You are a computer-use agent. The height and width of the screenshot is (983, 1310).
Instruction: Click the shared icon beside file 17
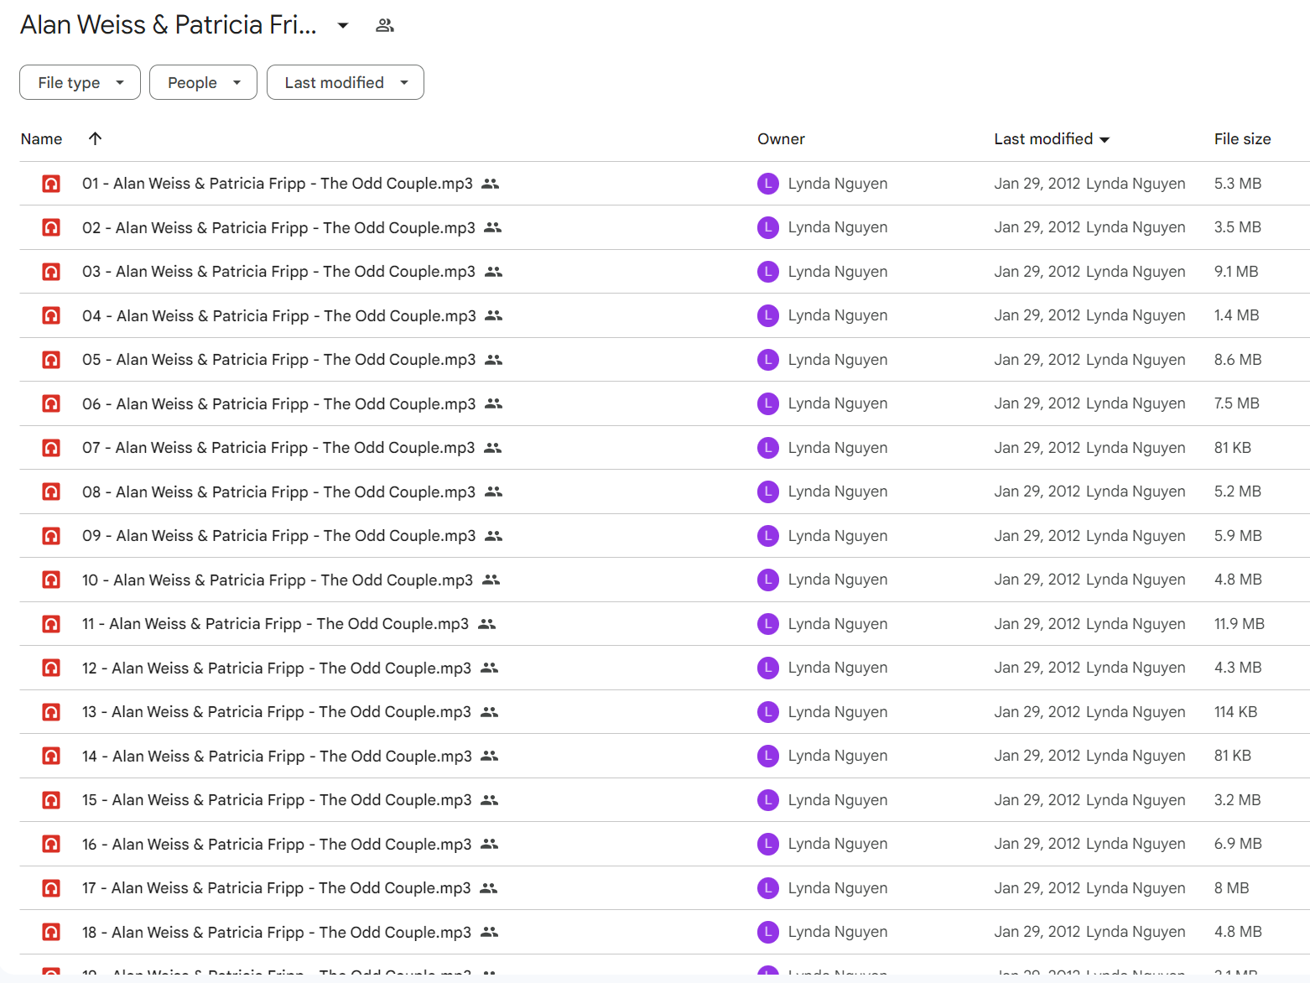[489, 888]
